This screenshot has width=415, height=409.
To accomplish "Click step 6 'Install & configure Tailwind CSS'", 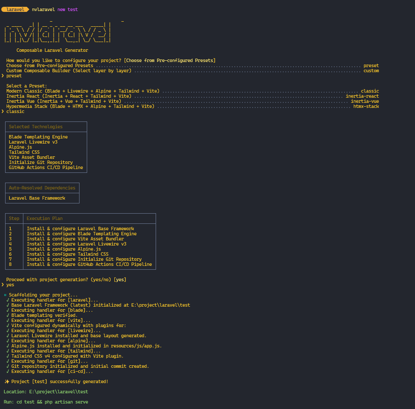I will pyautogui.click(x=68, y=254).
